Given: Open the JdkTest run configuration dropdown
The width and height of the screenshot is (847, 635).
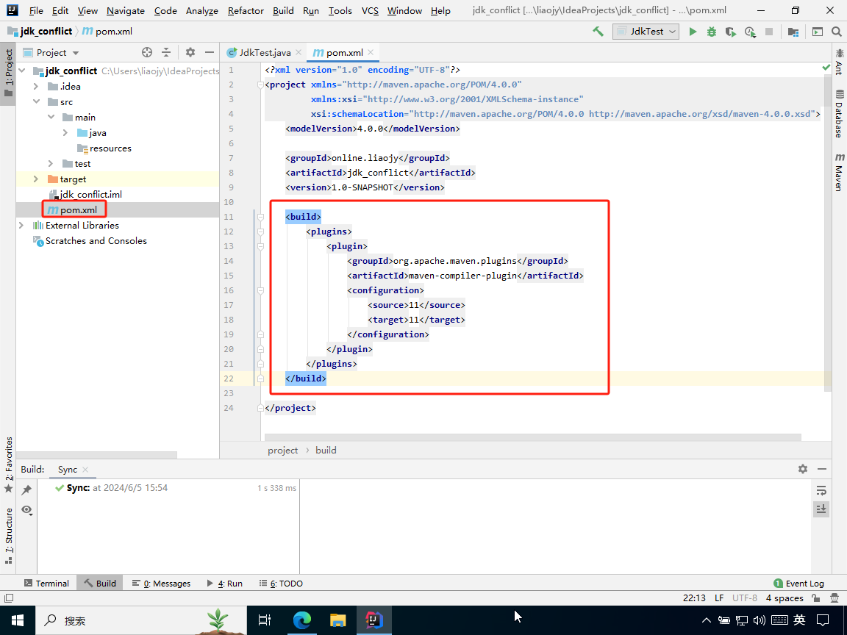Looking at the screenshot, I should pos(646,32).
